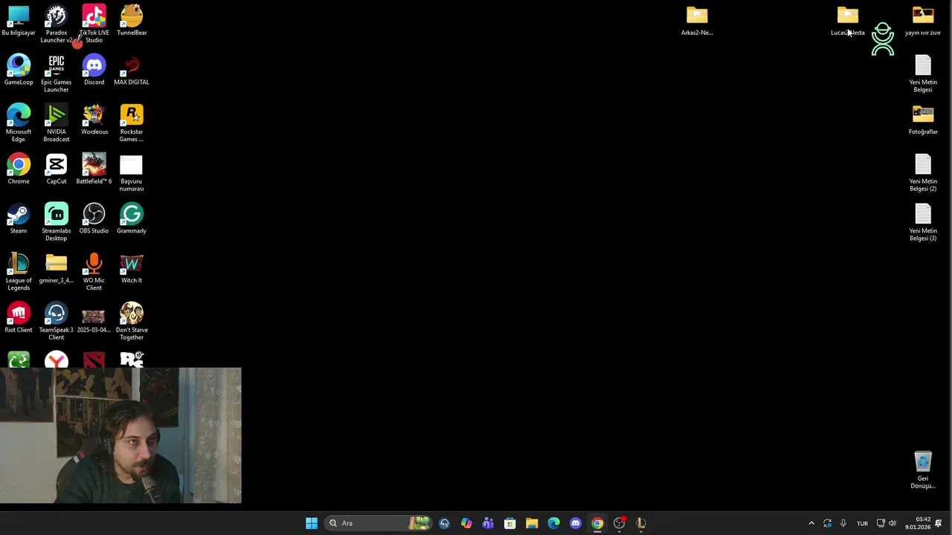Image resolution: width=952 pixels, height=535 pixels.
Task: Select the Dota 2 desktop icon
Action: [94, 360]
